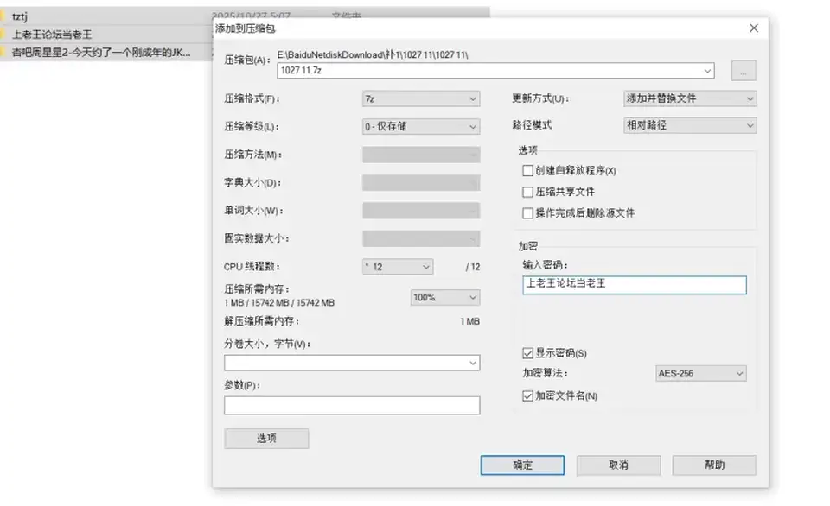Cancel the dialog with 取消
The width and height of the screenshot is (830, 506).
coord(618,465)
